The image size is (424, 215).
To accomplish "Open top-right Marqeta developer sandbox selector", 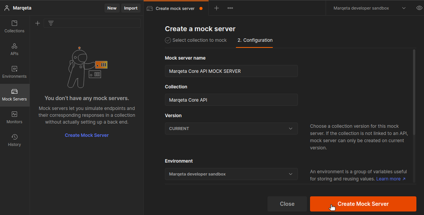I will 369,8.
